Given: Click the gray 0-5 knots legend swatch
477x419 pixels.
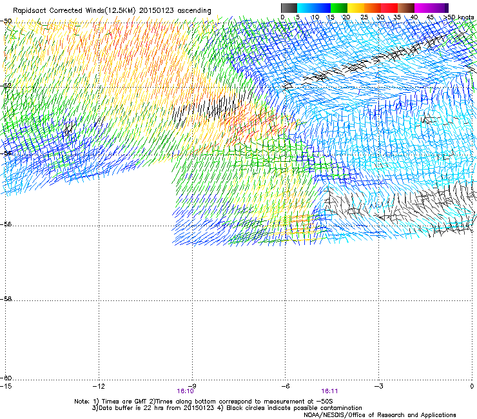Looking at the screenshot, I should click(x=289, y=8).
